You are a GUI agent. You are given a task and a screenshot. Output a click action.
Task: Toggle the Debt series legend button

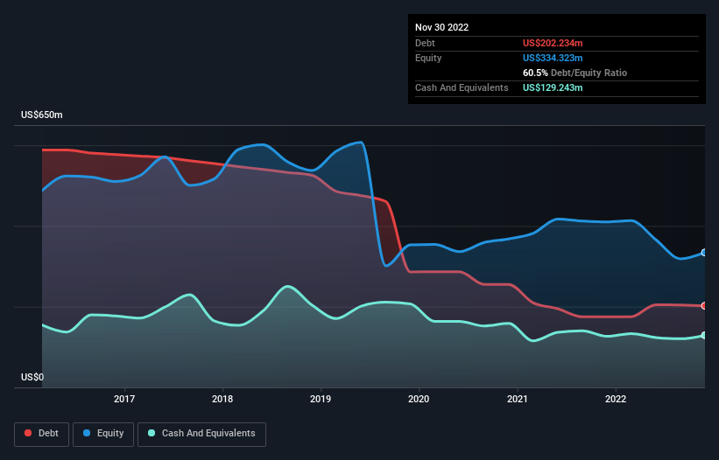(x=42, y=434)
